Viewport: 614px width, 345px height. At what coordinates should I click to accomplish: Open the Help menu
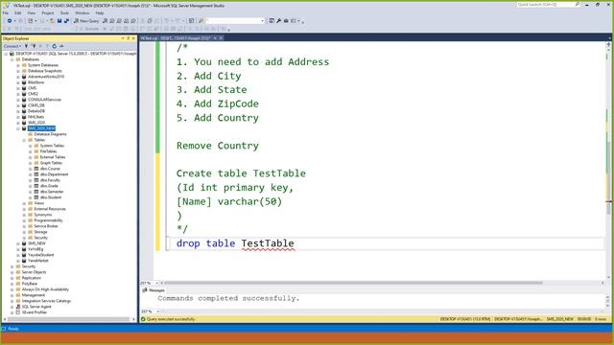click(x=100, y=12)
